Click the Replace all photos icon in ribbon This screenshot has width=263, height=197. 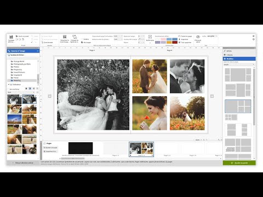coord(65,37)
